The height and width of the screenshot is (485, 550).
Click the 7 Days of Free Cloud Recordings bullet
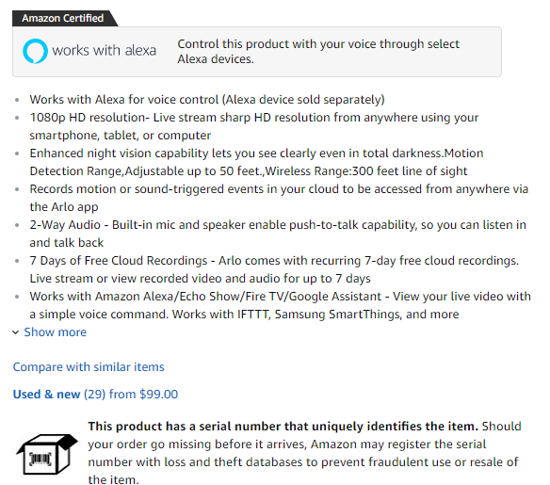tap(274, 269)
